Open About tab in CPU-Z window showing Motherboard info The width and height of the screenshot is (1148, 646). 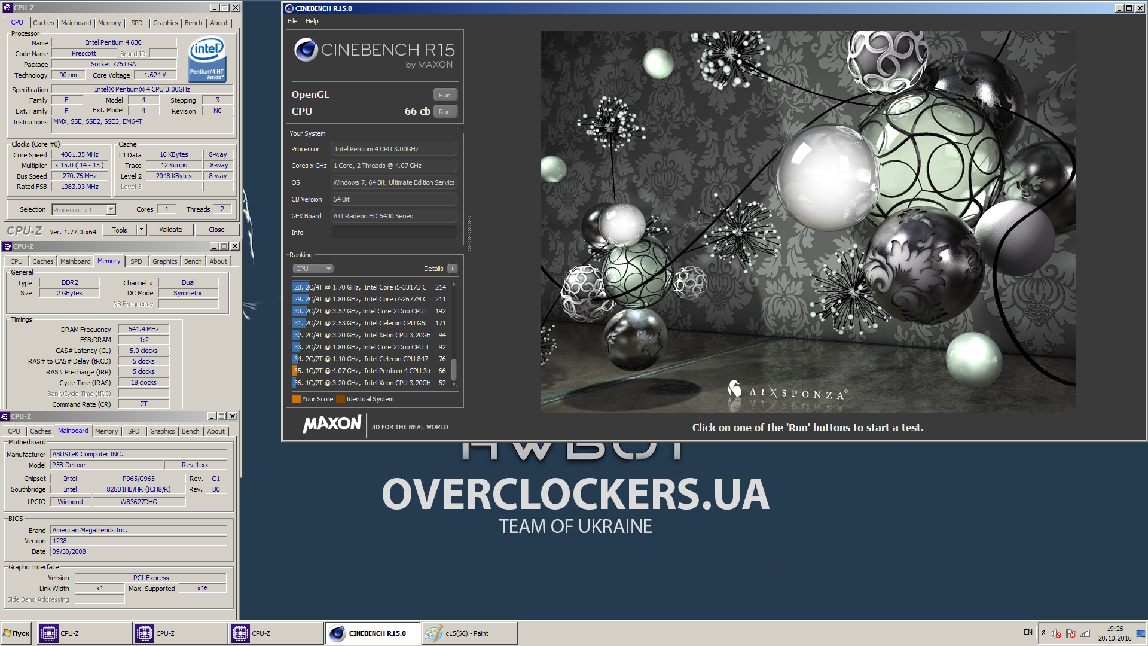(216, 431)
